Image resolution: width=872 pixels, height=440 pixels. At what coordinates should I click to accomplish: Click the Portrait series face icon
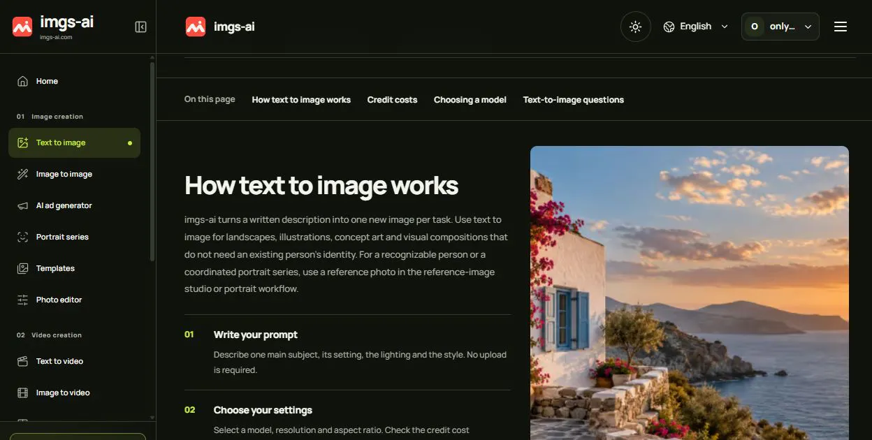click(22, 237)
